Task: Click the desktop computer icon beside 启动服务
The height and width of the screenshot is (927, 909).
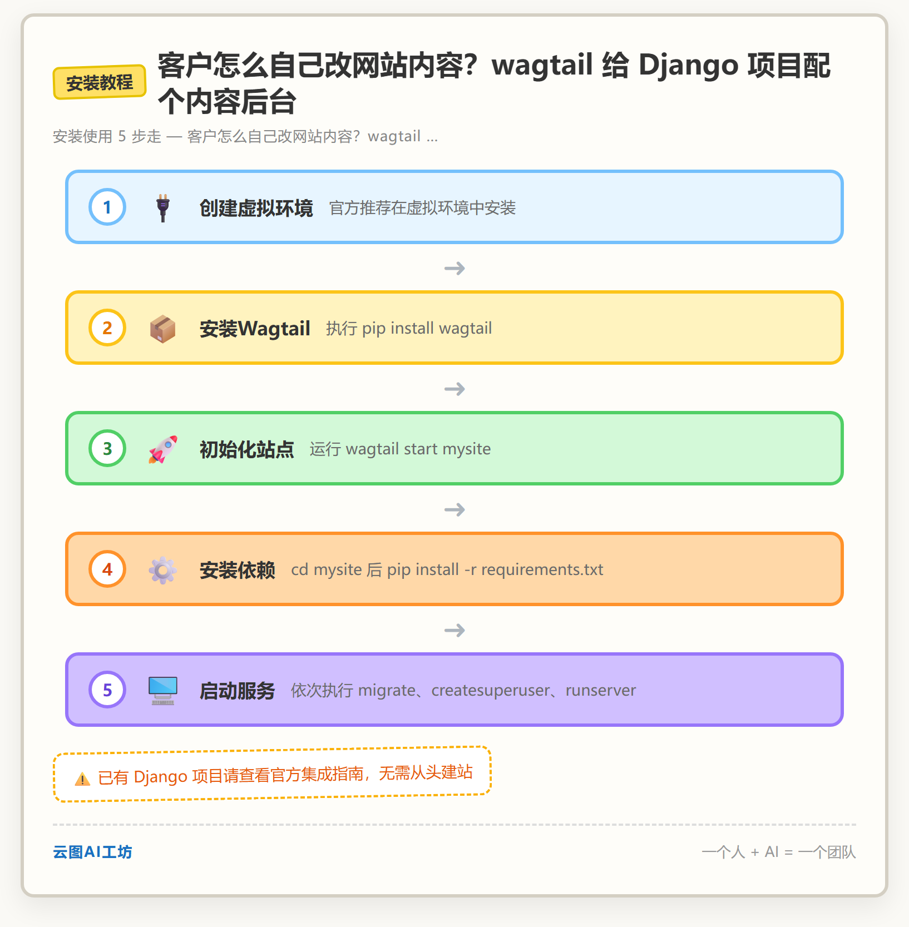Action: 162,691
